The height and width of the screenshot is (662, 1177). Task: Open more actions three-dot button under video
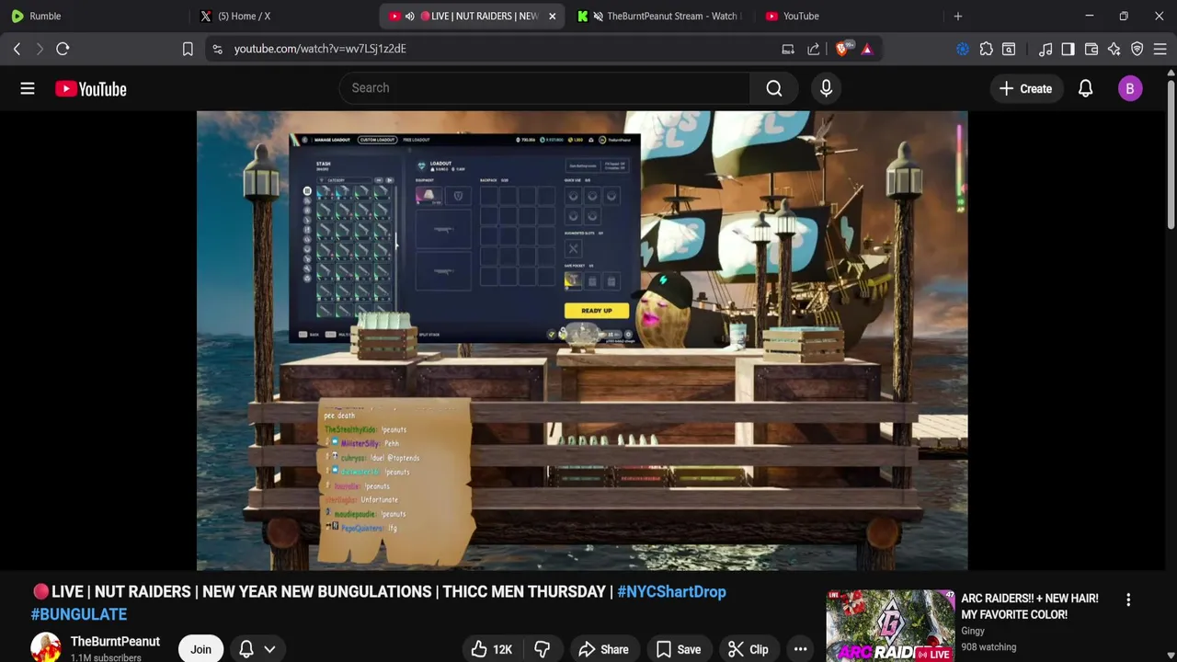(x=800, y=649)
